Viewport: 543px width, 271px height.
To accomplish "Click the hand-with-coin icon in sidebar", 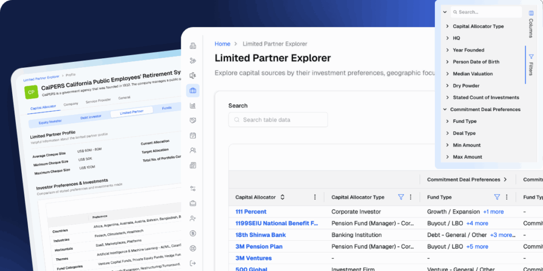I will [x=193, y=60].
